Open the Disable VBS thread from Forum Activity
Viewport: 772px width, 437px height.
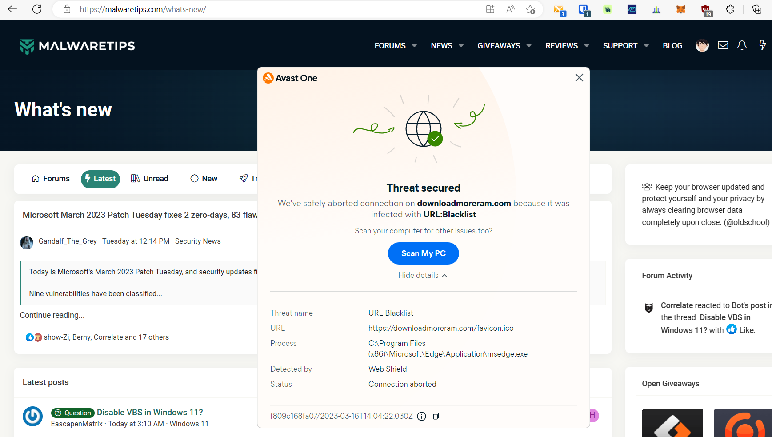coord(705,324)
